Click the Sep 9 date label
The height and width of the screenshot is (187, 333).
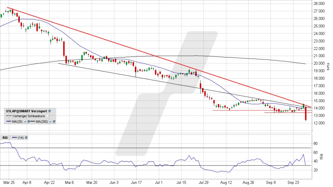pos(271,183)
